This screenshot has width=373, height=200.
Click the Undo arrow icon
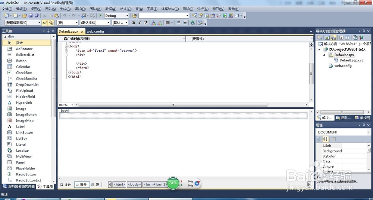64,16
